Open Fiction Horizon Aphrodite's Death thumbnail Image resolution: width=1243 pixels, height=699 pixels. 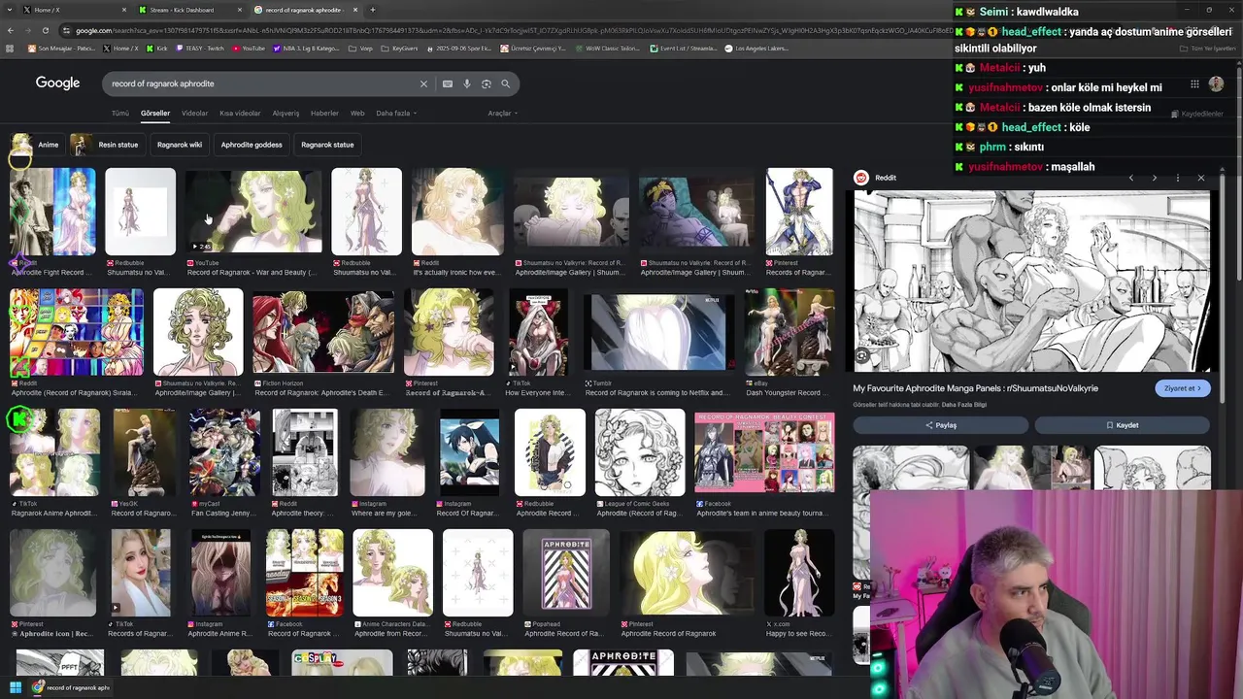pyautogui.click(x=323, y=332)
